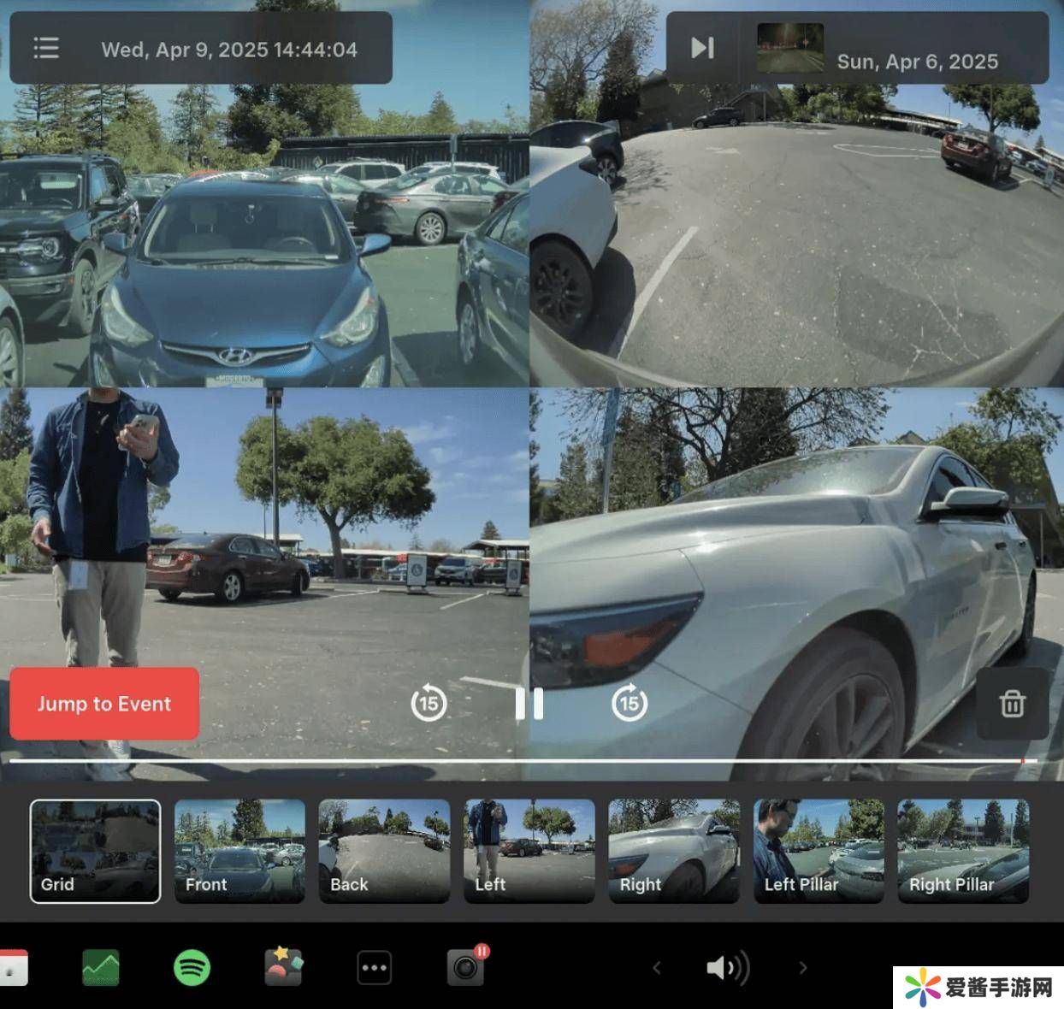Image resolution: width=1064 pixels, height=1009 pixels.
Task: Increase volume with the right chevron
Action: 802,968
